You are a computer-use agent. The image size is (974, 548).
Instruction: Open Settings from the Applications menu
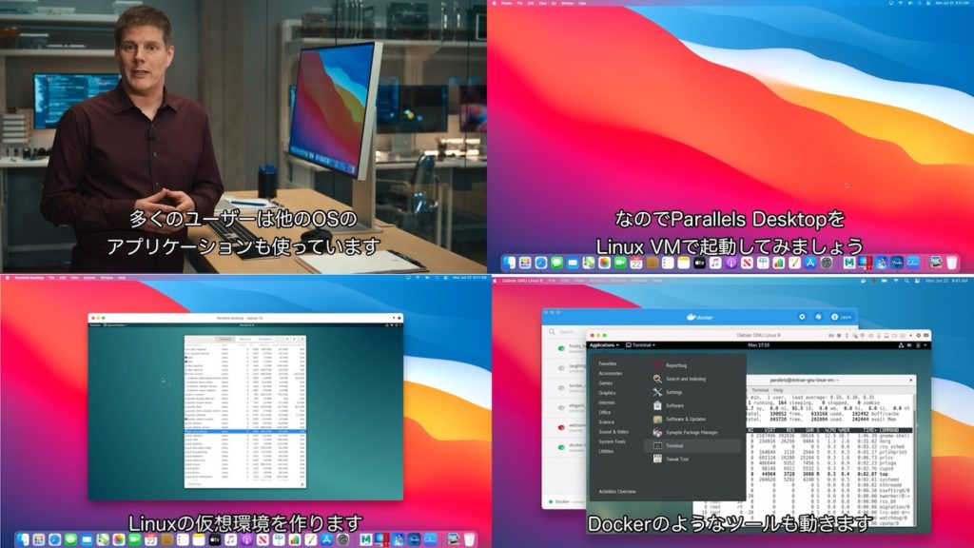(x=668, y=393)
